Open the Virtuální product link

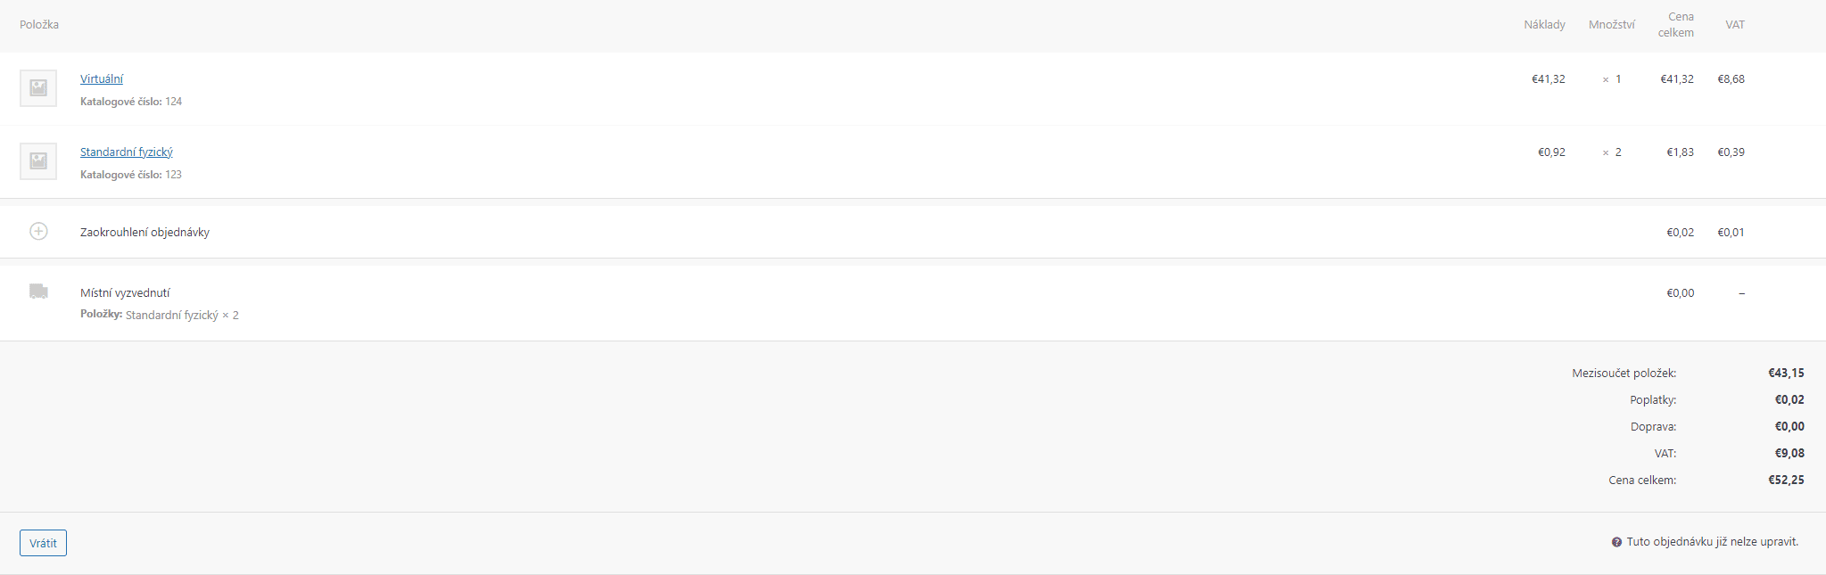(x=102, y=79)
